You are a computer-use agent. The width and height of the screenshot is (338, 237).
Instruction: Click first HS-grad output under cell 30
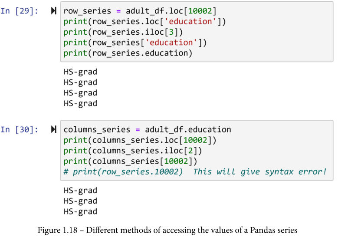tap(80, 190)
